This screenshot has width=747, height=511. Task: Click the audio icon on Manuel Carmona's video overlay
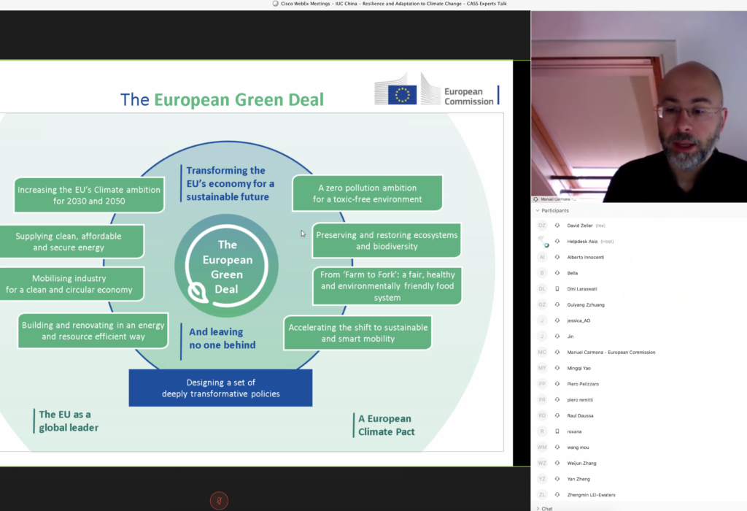pyautogui.click(x=535, y=198)
